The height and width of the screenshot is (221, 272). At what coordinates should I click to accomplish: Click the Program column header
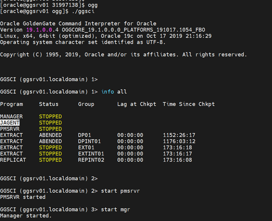[x=12, y=104]
